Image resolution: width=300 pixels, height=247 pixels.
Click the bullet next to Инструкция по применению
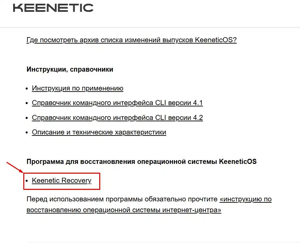[27, 88]
